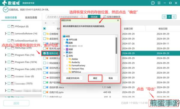The height and width of the screenshot is (109, 180).
Task: Check the 语段积累.docx checkbox
Action: pos(44,87)
